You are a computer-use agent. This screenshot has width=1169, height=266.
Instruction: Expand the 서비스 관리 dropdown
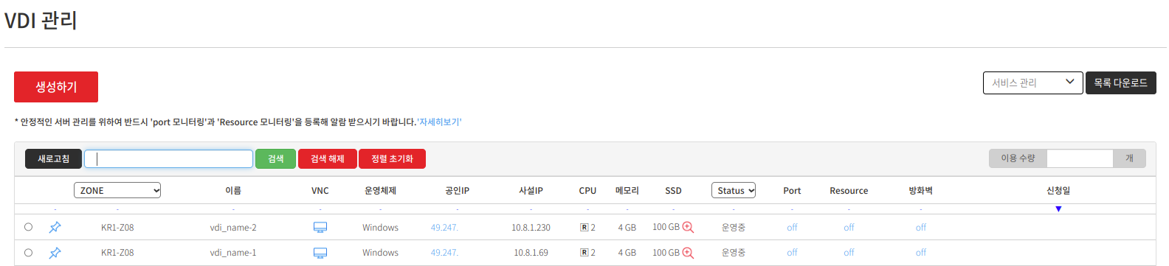coord(1032,83)
